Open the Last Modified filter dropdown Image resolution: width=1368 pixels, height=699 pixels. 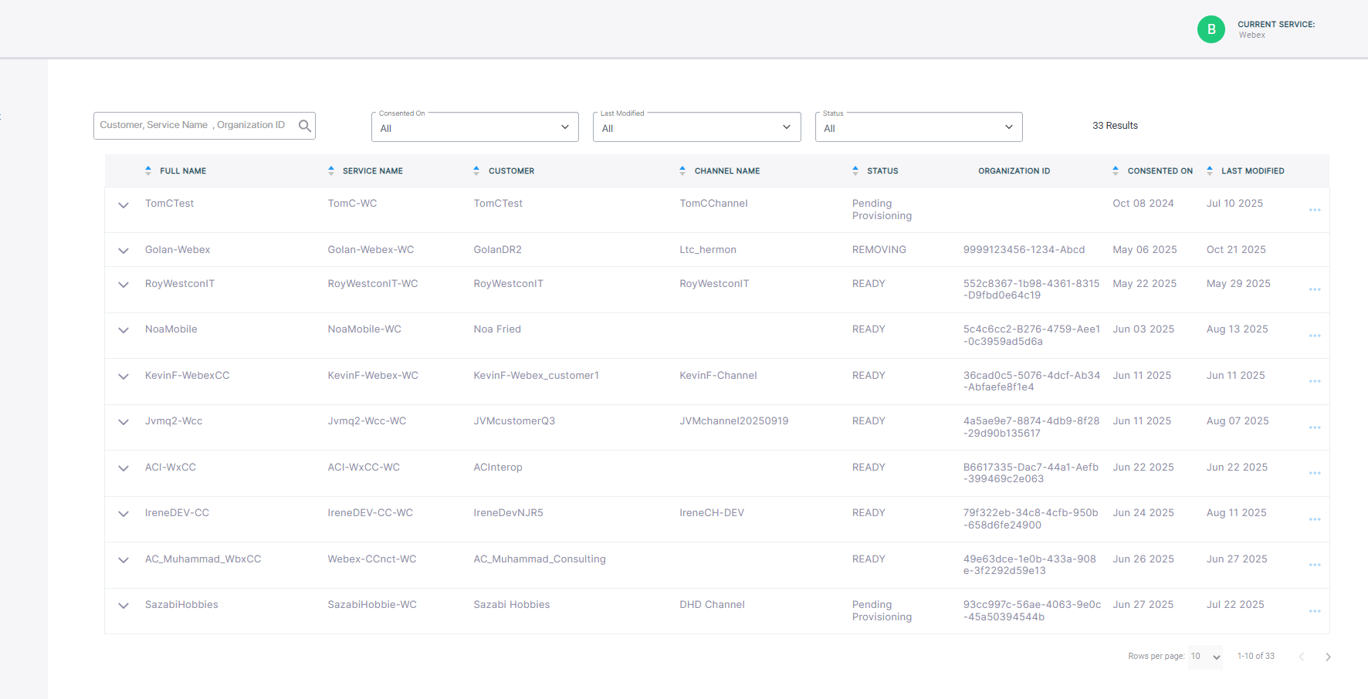(x=696, y=127)
